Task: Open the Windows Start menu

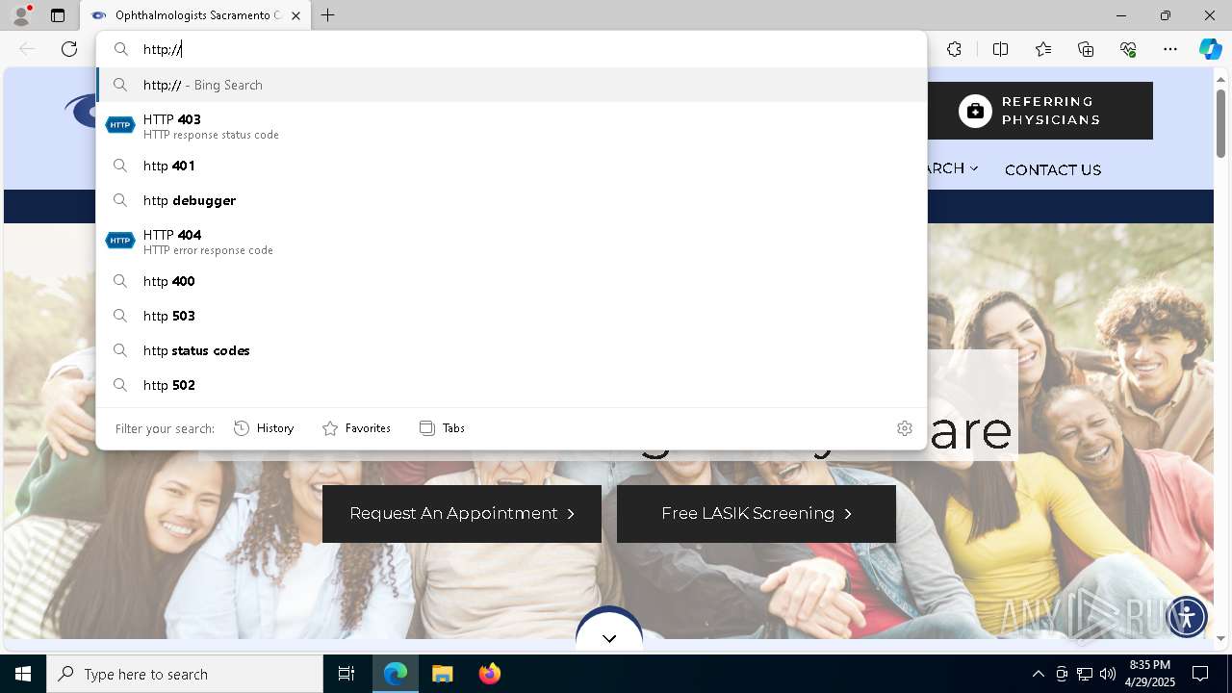Action: pyautogui.click(x=23, y=674)
